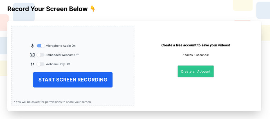This screenshot has height=119, width=270.
Task: Click the "Embedded Webcam Off" label
Action: click(x=62, y=55)
